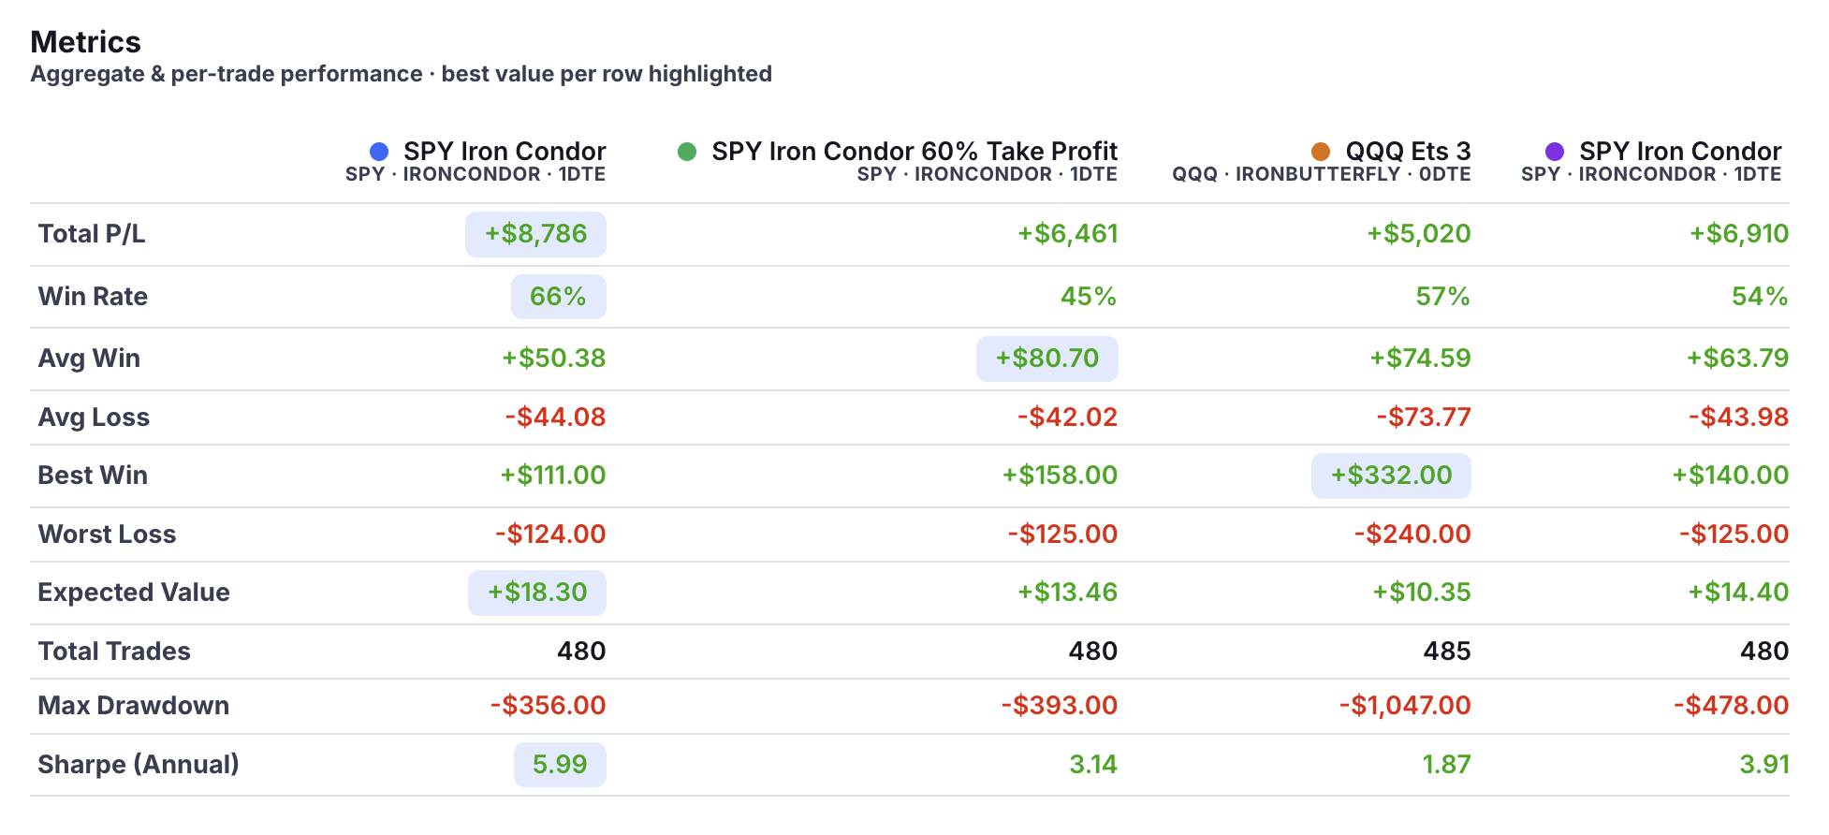Click the 1.87 Sharpe ratio value
This screenshot has width=1829, height=835.
(1447, 765)
